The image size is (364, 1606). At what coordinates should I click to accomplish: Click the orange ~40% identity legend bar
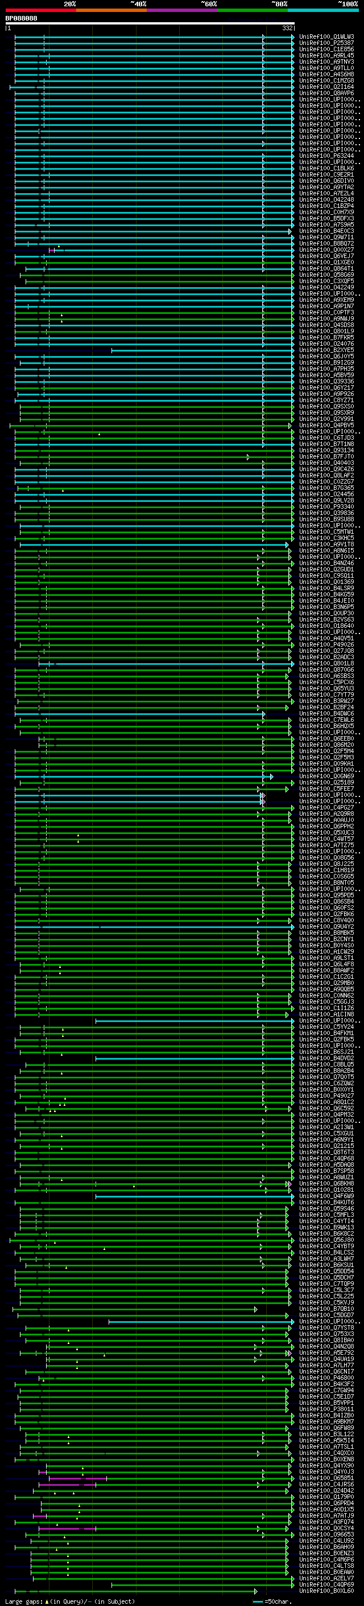[x=111, y=10]
